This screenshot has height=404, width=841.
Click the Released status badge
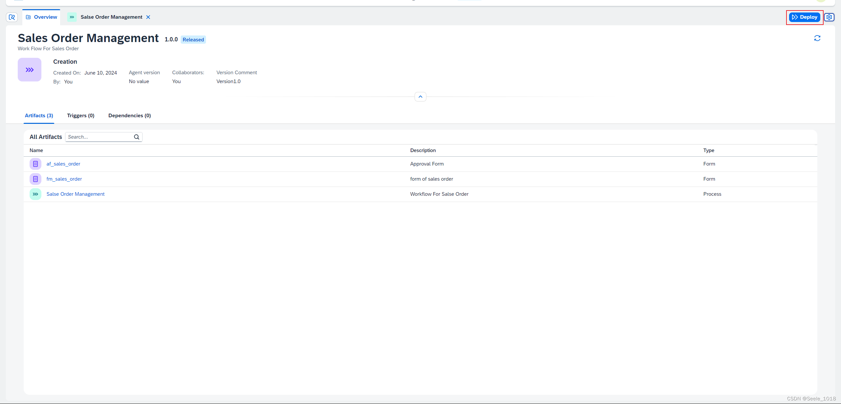click(x=193, y=40)
